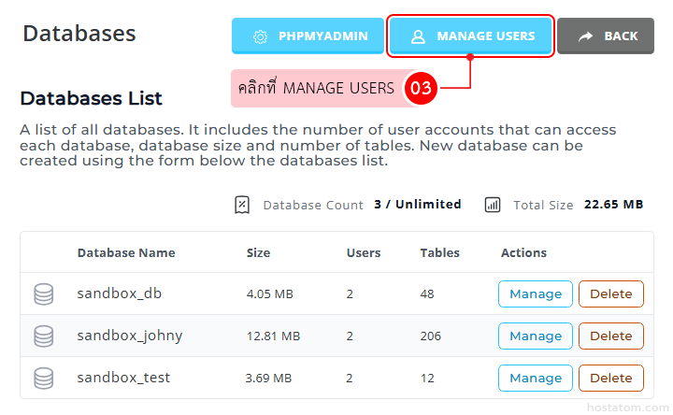Click the database icon beside sandbox_test
This screenshot has height=415, width=673.
click(x=44, y=379)
